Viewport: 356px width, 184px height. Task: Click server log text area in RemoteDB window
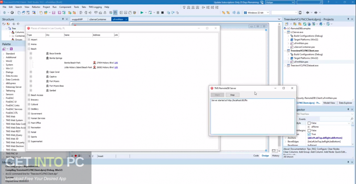(253, 116)
